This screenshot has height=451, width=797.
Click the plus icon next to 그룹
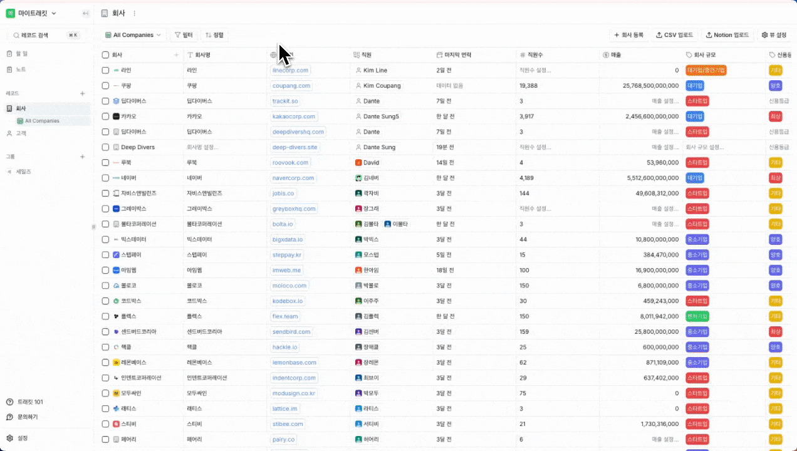pos(82,157)
